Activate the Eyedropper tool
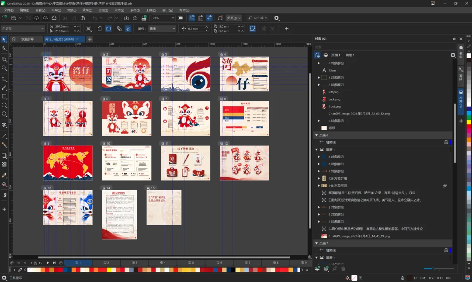The height and width of the screenshot is (282, 472). (x=4, y=175)
